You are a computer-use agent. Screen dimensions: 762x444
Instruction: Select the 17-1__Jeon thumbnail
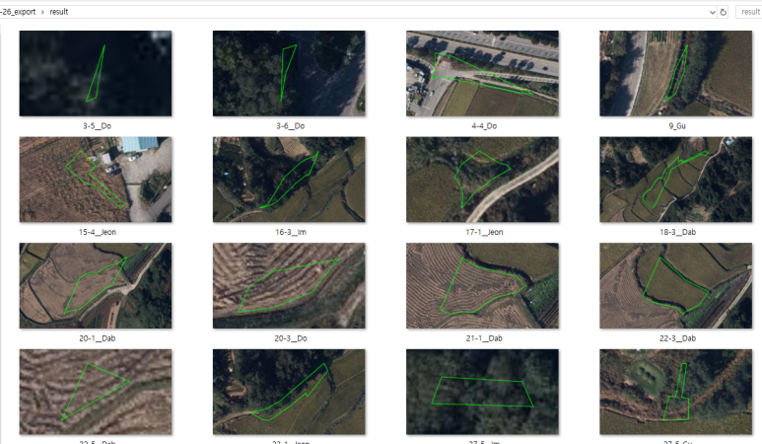point(482,180)
